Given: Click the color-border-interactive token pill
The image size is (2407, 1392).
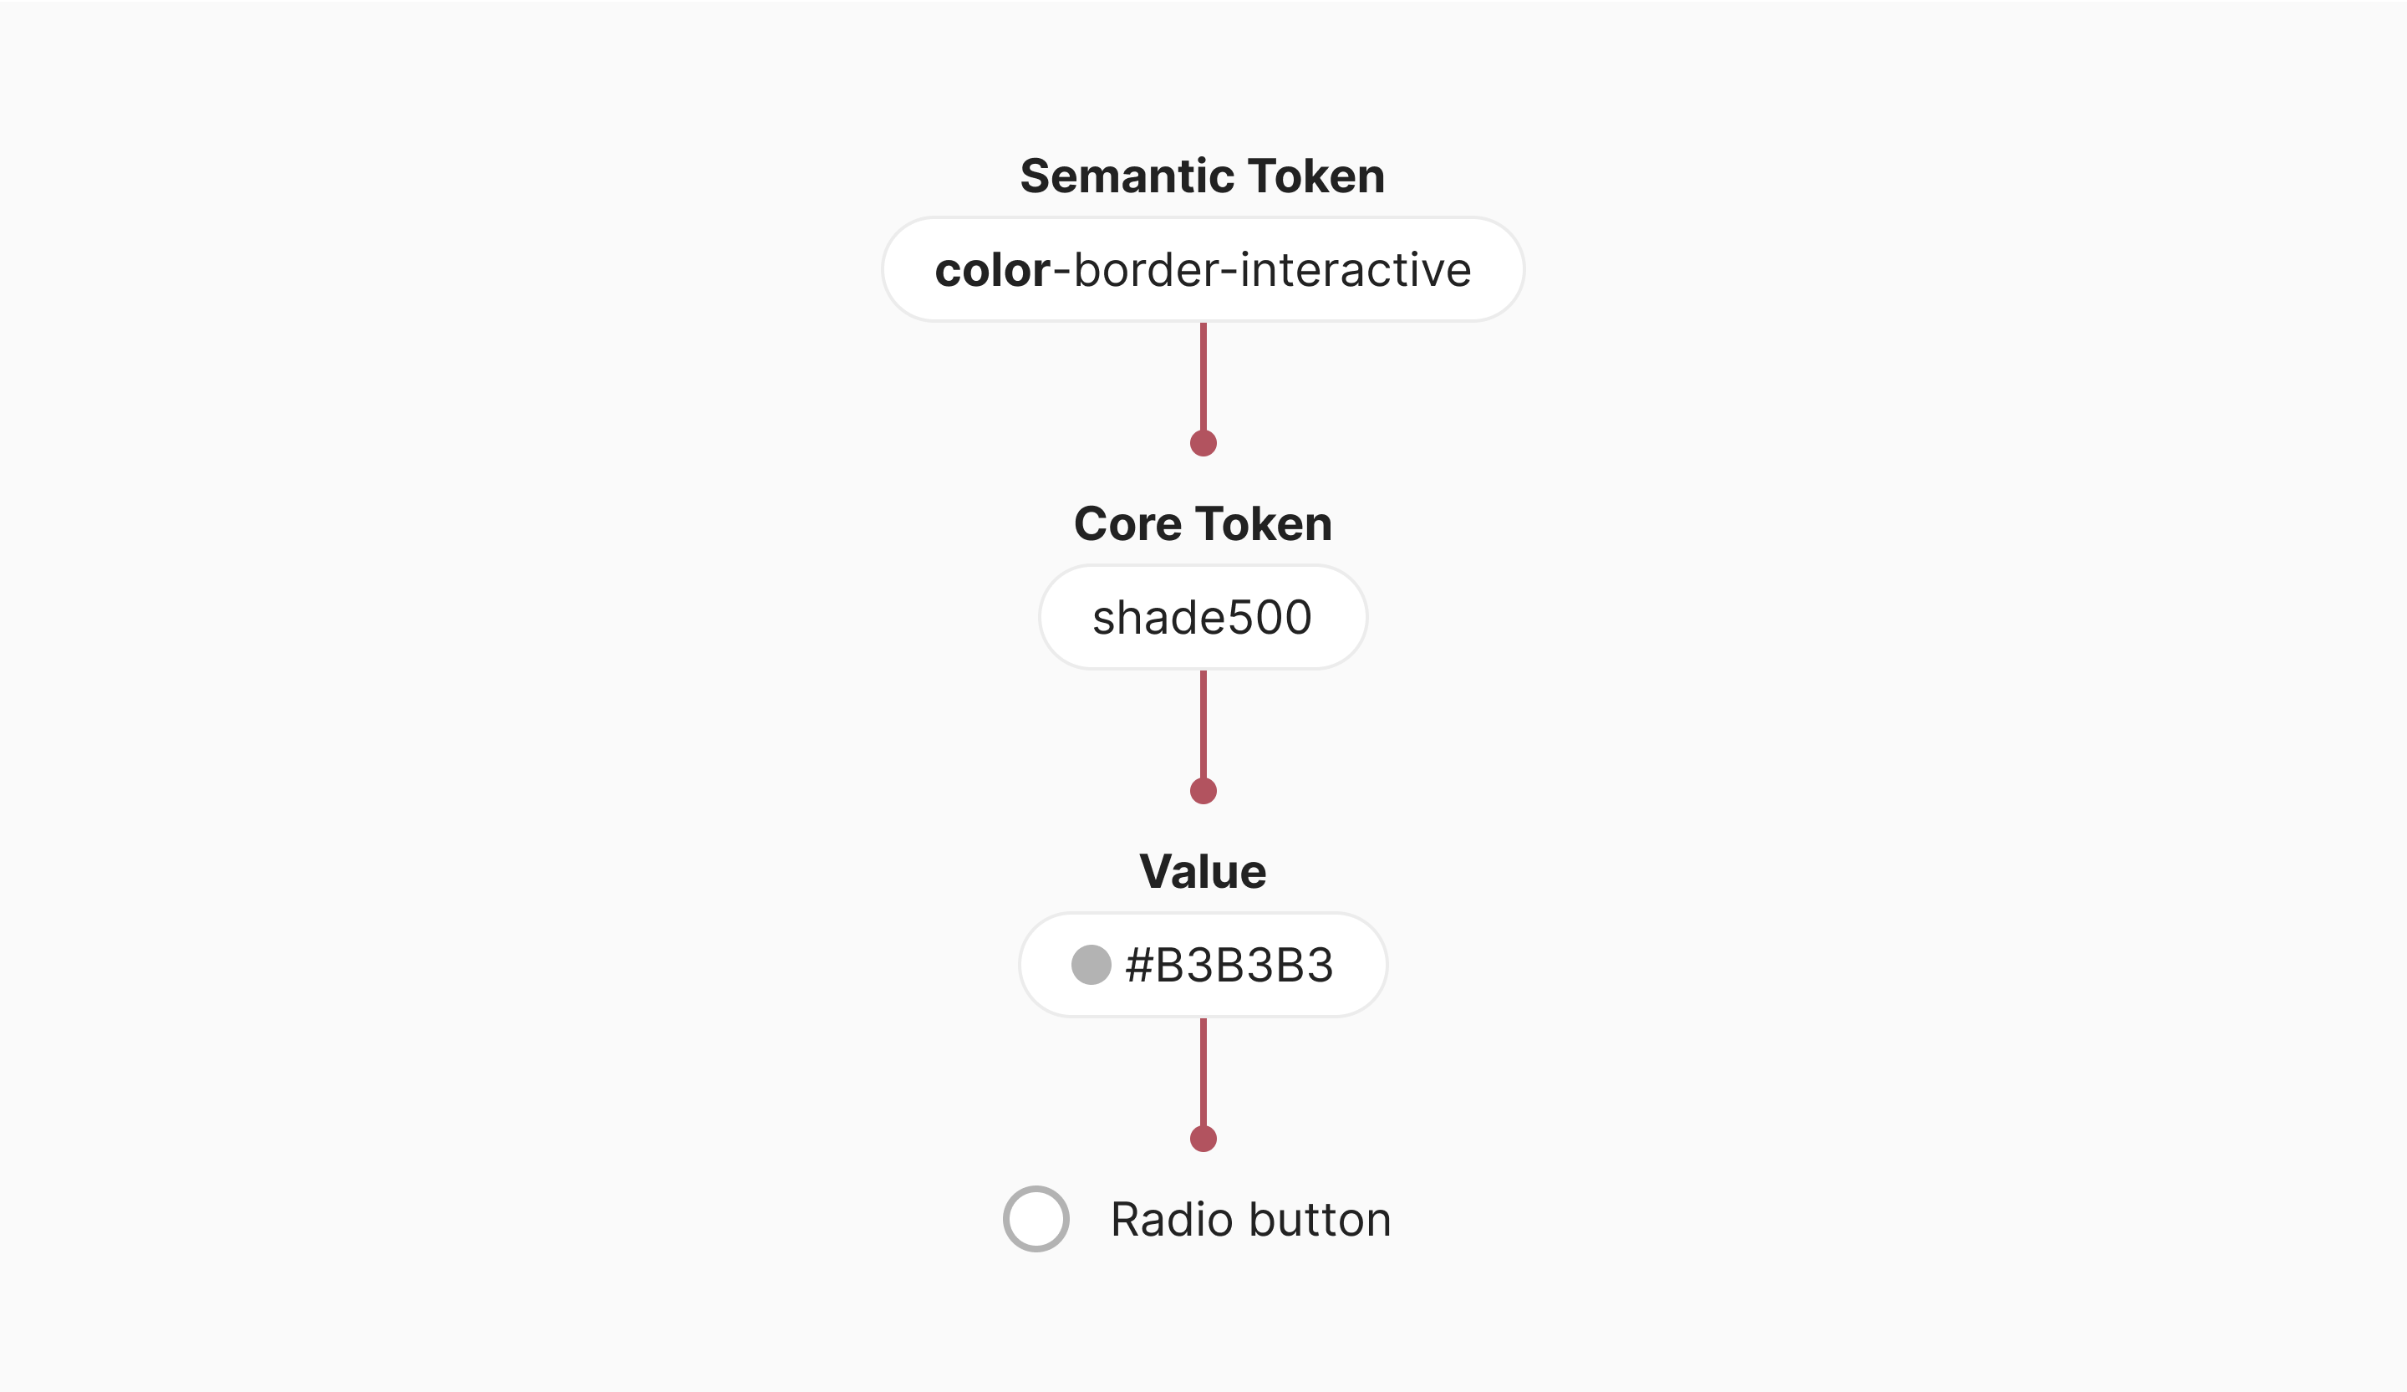Looking at the screenshot, I should click(1203, 269).
